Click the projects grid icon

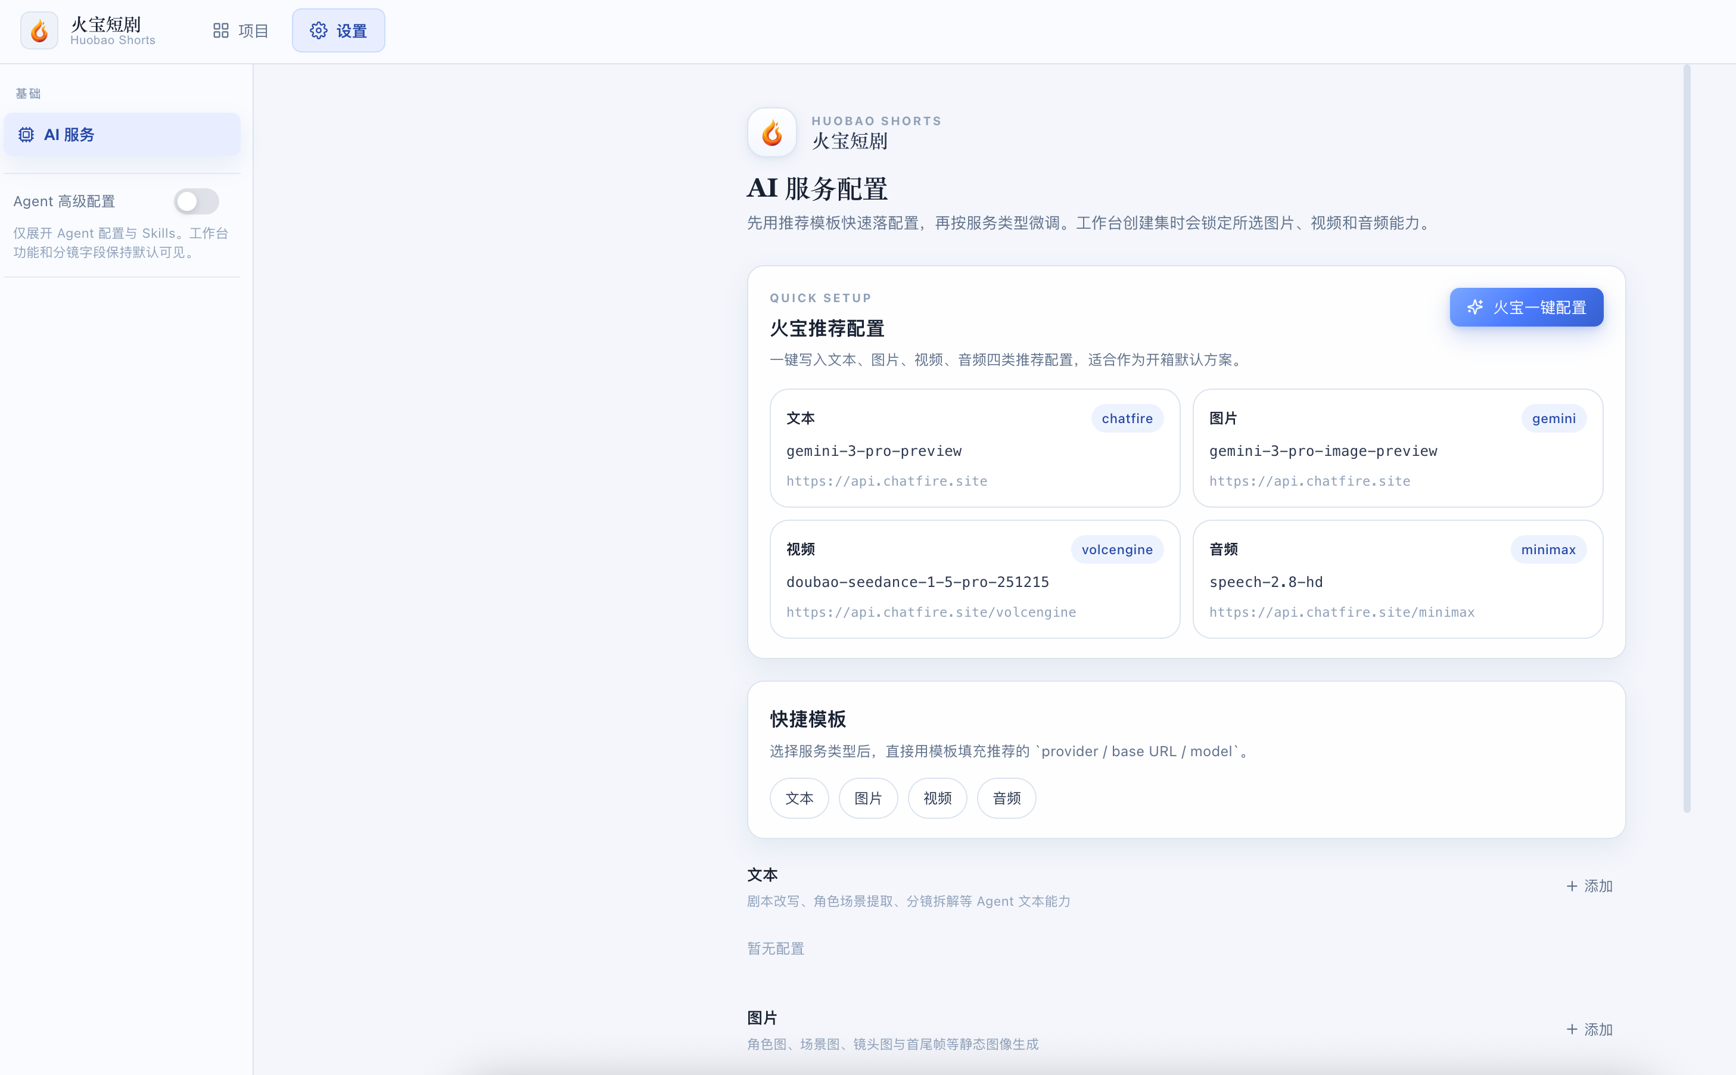pos(220,30)
